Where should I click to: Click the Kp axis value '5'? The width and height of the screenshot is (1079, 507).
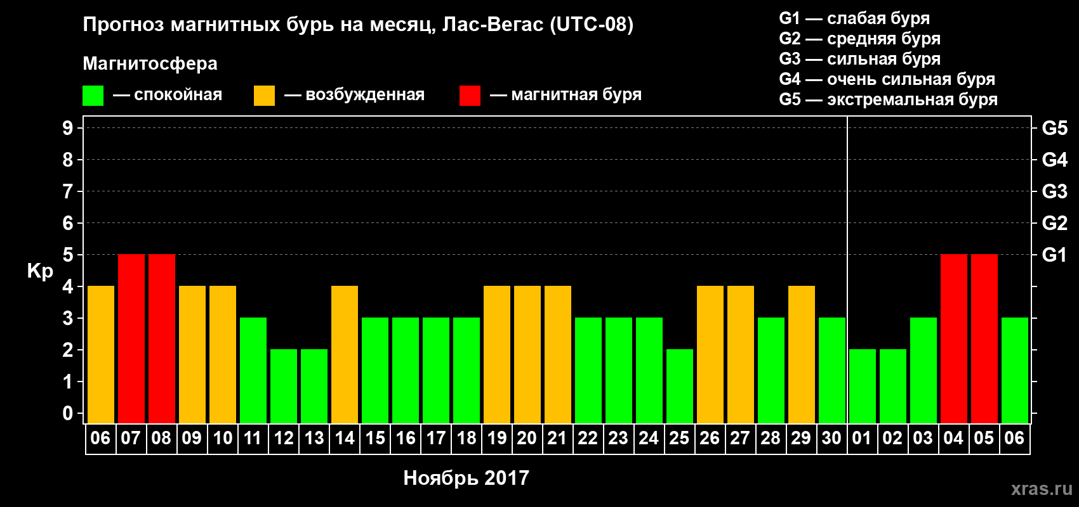pos(68,255)
